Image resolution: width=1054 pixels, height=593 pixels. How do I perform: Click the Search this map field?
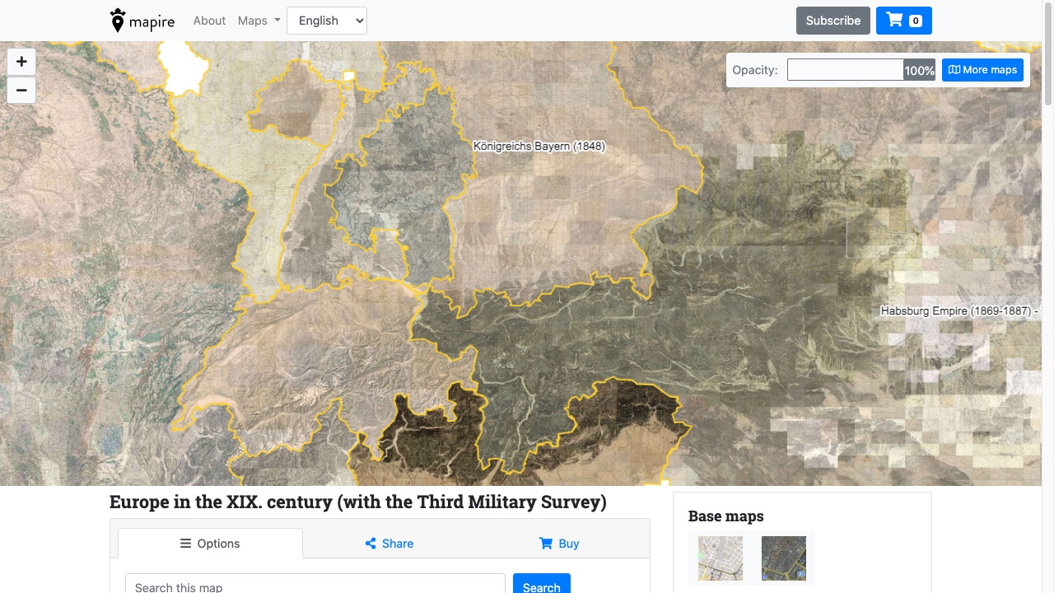point(315,586)
